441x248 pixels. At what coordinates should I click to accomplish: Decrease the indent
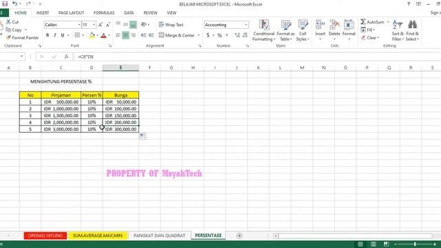pyautogui.click(x=144, y=35)
